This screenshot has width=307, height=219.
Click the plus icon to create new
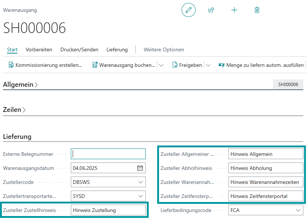[x=234, y=10]
